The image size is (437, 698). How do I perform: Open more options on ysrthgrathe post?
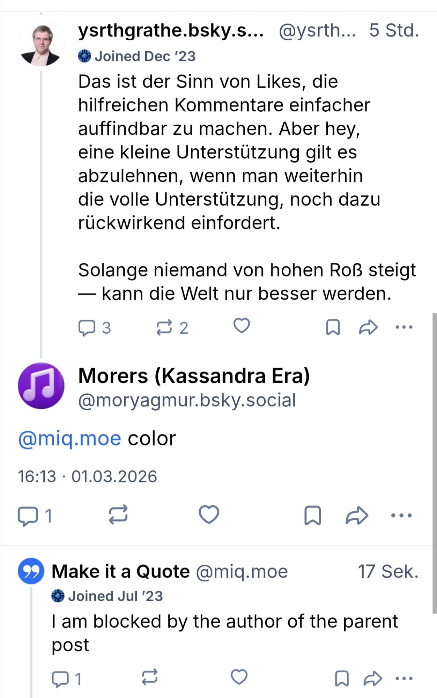(404, 327)
